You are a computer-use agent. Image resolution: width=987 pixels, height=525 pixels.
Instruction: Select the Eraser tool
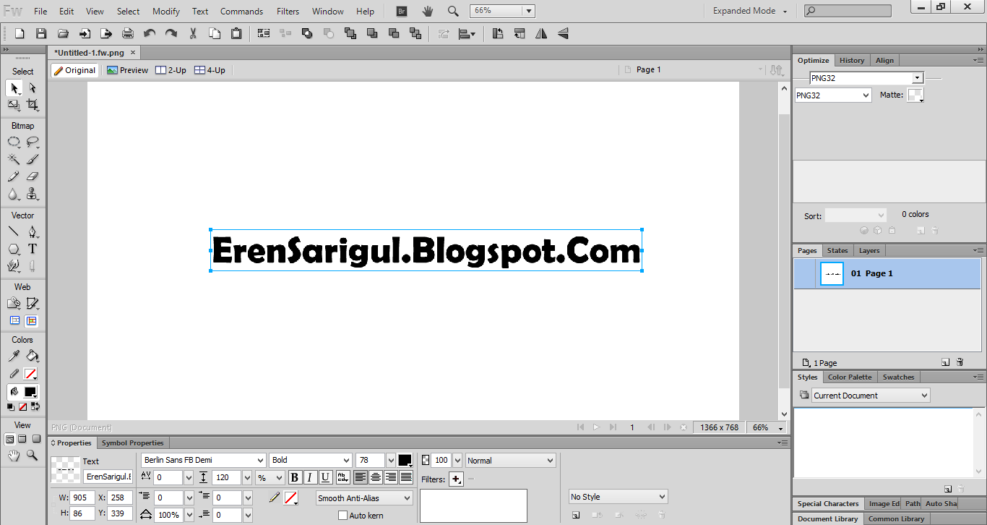tap(32, 176)
